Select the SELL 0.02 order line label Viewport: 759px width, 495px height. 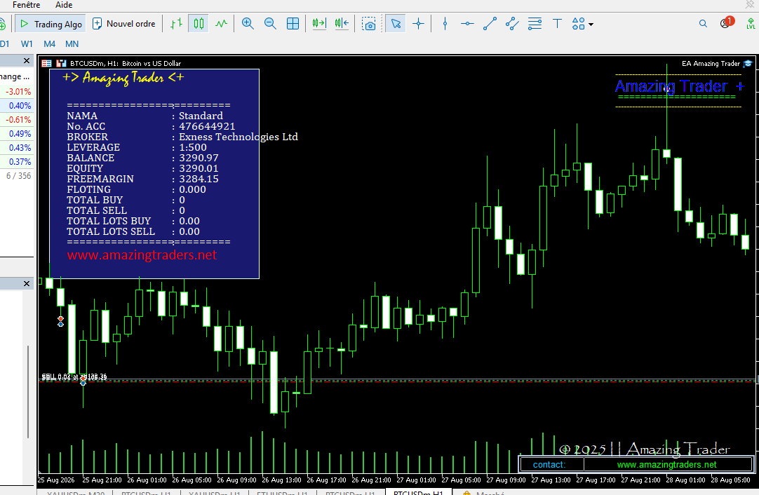point(74,377)
